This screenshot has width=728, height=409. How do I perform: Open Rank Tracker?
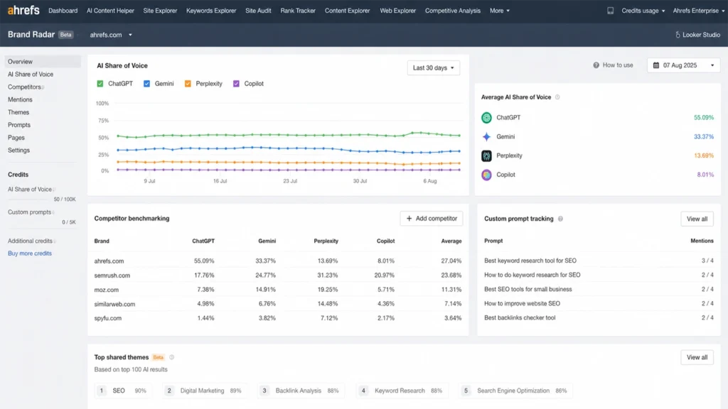[x=298, y=11]
